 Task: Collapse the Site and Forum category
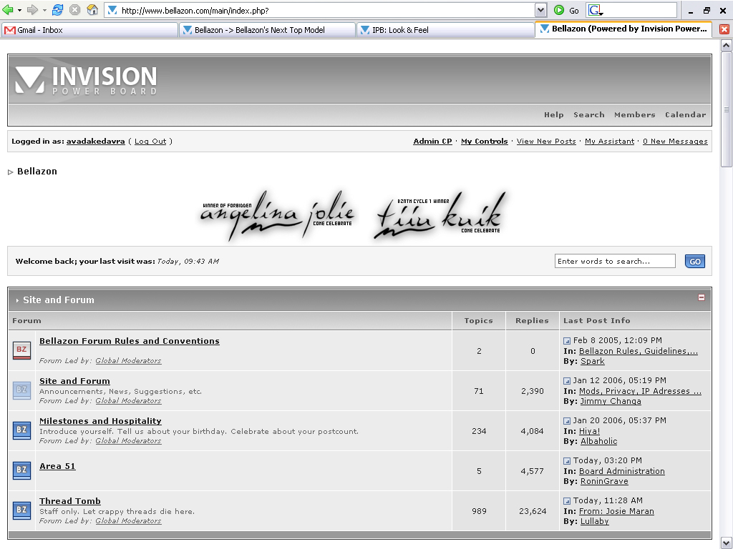[702, 297]
